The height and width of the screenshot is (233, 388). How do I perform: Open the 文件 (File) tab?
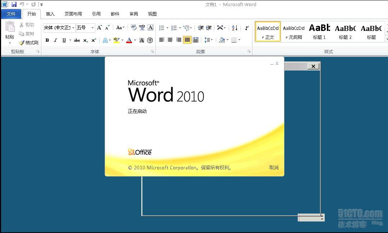pyautogui.click(x=11, y=14)
